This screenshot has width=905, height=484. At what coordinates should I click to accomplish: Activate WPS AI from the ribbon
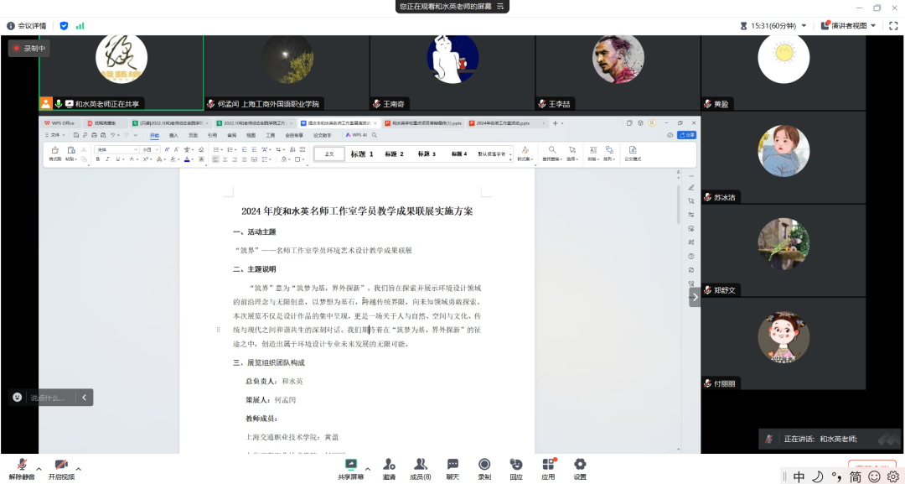(x=357, y=134)
